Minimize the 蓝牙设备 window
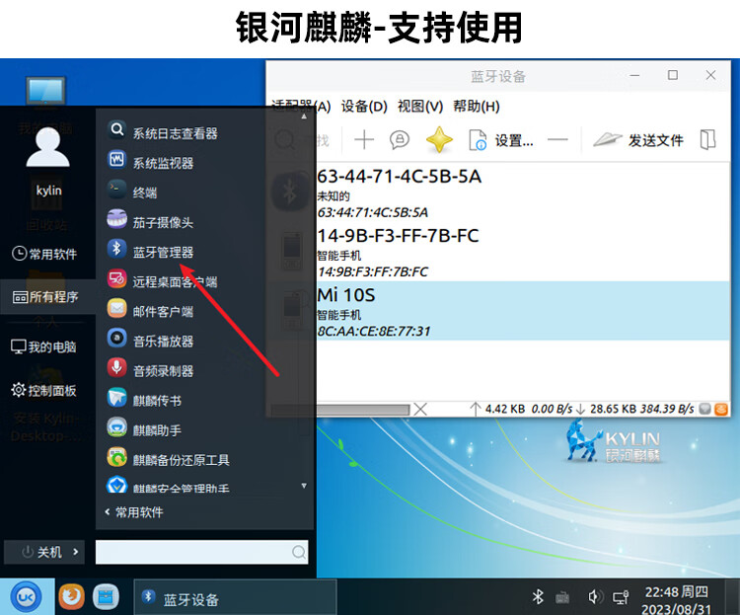Viewport: 740px width, 615px height. 634,75
